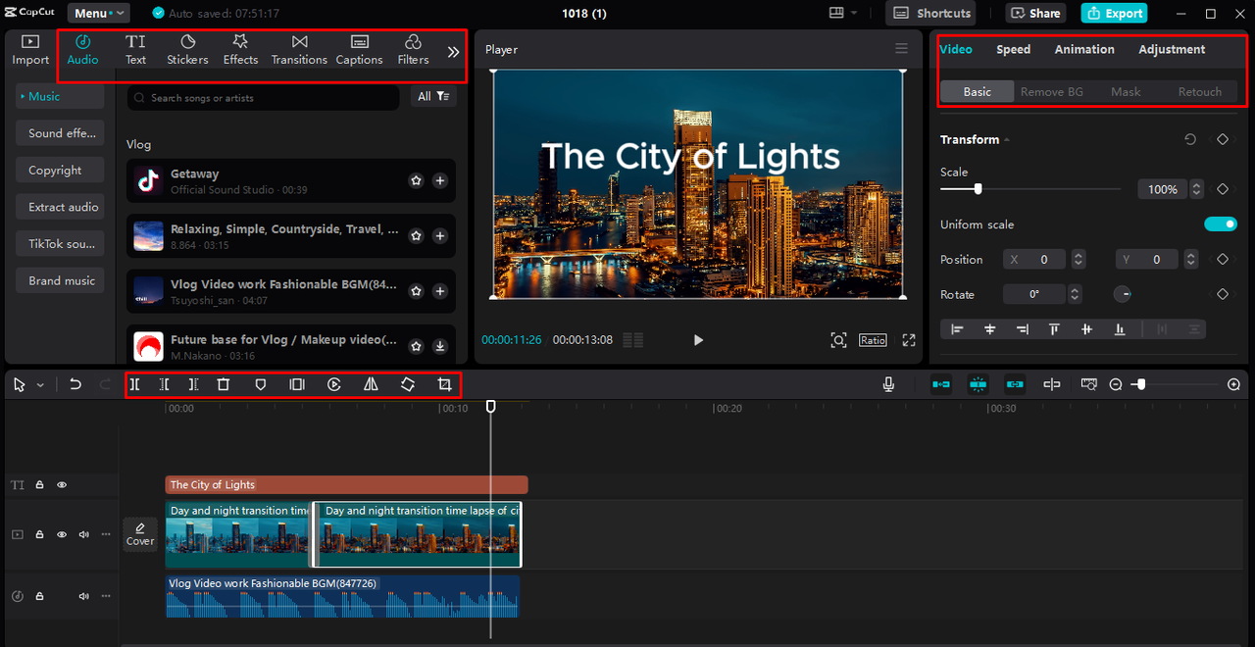Image resolution: width=1255 pixels, height=647 pixels.
Task: Click the Scale percentage stepper
Action: pos(1196,189)
